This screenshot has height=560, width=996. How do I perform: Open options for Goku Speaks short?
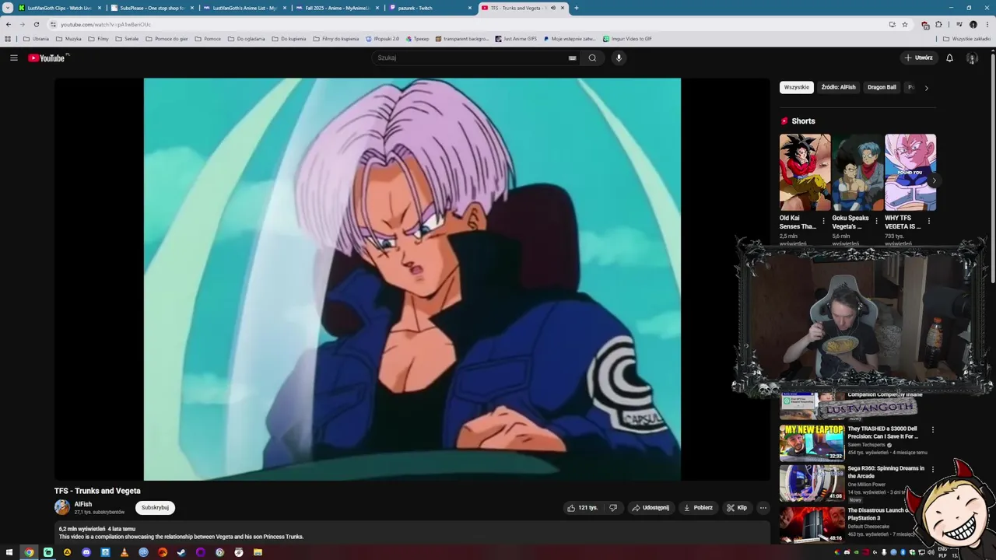coord(876,221)
